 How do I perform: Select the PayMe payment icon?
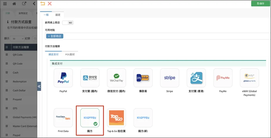[x=223, y=78]
